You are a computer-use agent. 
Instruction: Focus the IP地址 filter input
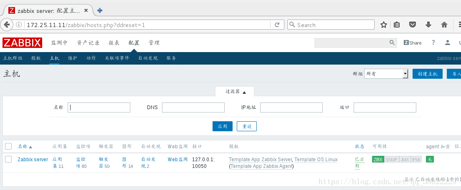click(291, 107)
